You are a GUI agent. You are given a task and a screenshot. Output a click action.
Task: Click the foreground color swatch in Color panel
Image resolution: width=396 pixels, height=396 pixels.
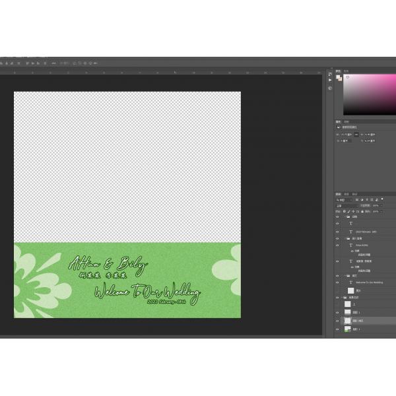coord(338,77)
